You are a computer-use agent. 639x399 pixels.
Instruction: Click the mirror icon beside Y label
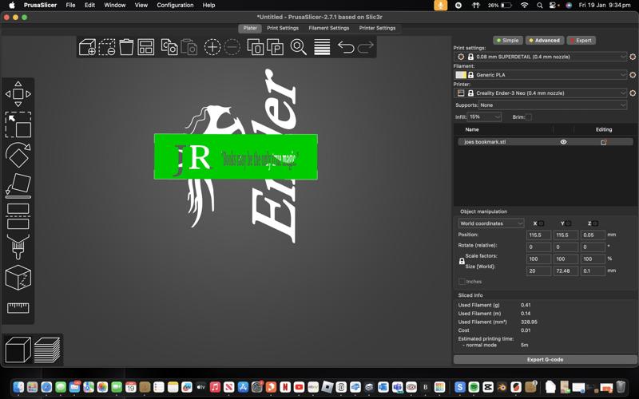[568, 223]
